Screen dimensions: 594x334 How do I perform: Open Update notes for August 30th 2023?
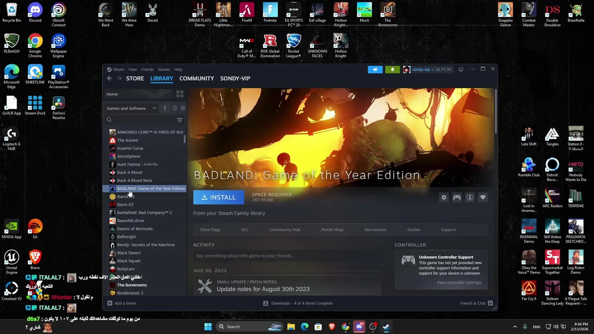263,289
